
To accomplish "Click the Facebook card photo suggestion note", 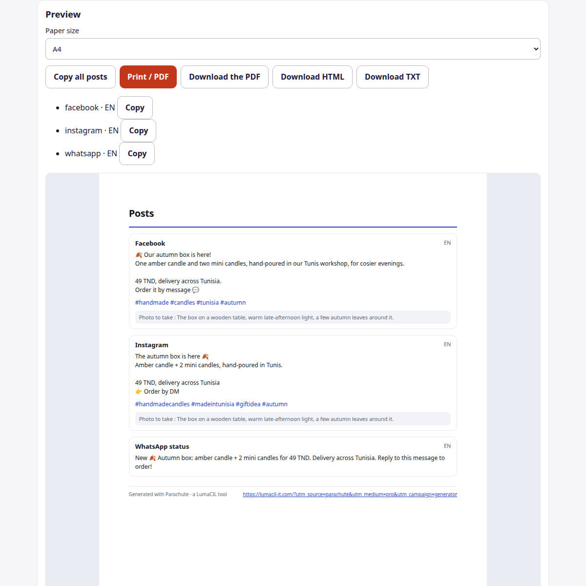I will [293, 317].
